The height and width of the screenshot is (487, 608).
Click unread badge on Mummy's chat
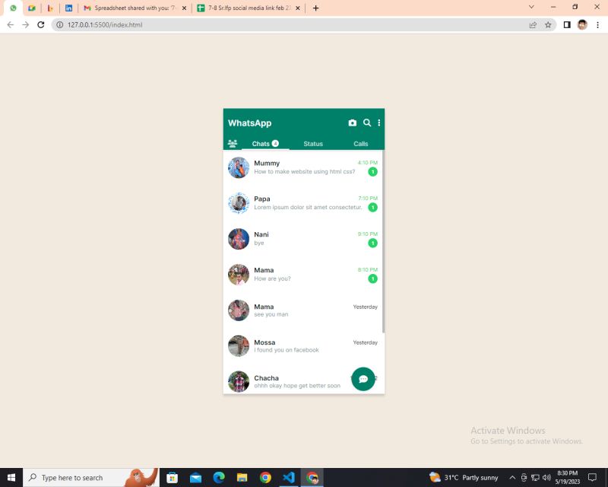point(372,172)
